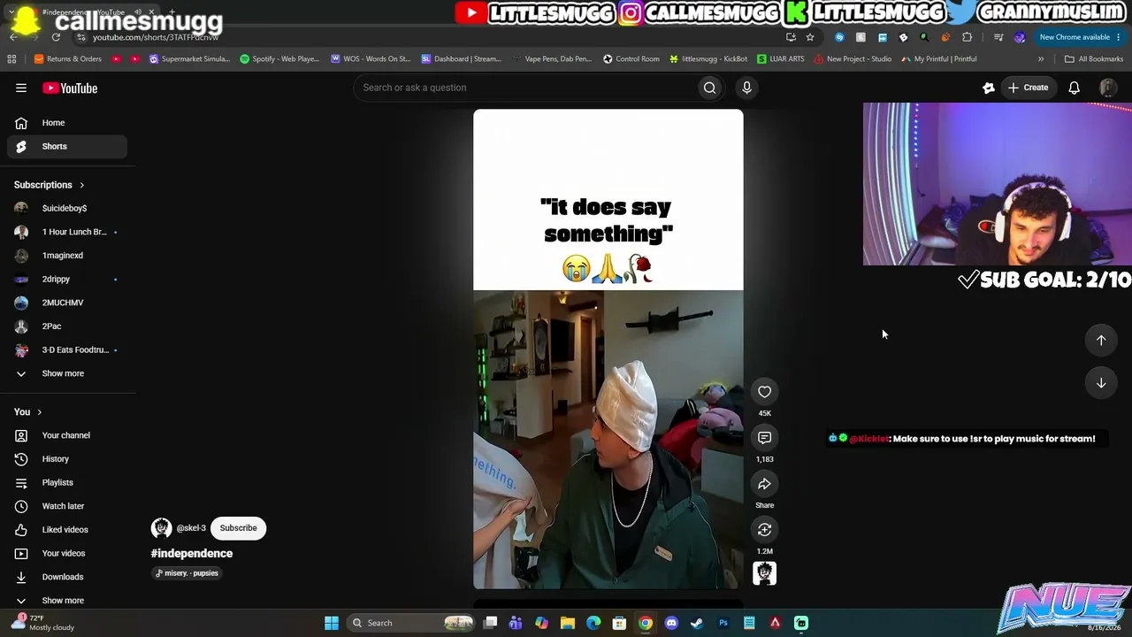Viewport: 1132px width, 637px height.
Task: Go to the previous short with the up arrow
Action: [1101, 340]
